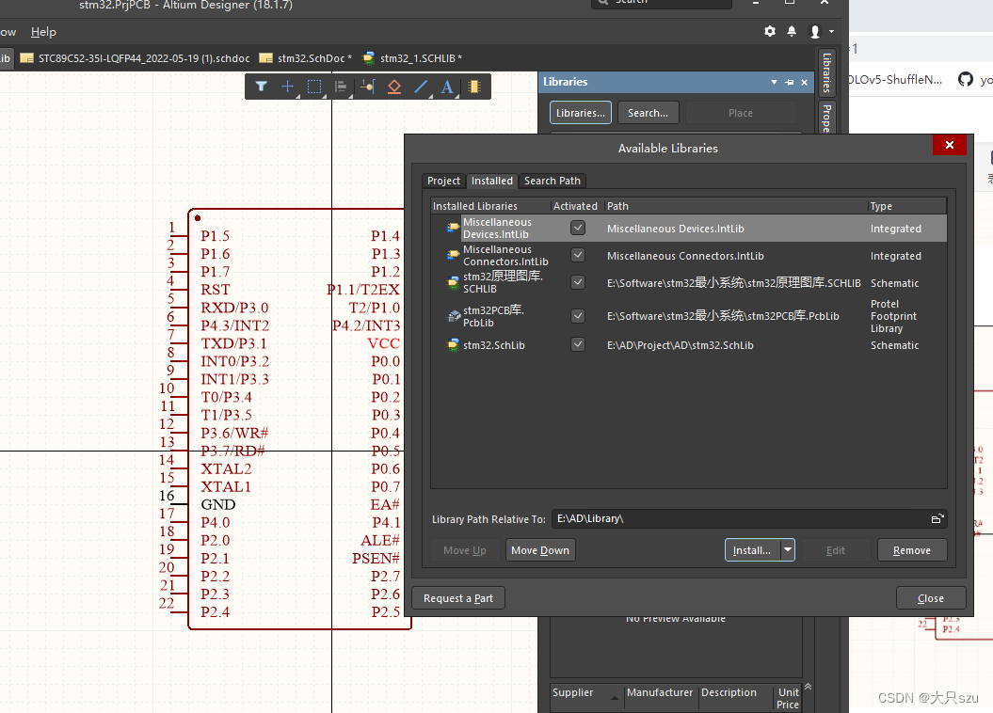Switch to the Project tab
This screenshot has height=713, width=993.
[443, 181]
